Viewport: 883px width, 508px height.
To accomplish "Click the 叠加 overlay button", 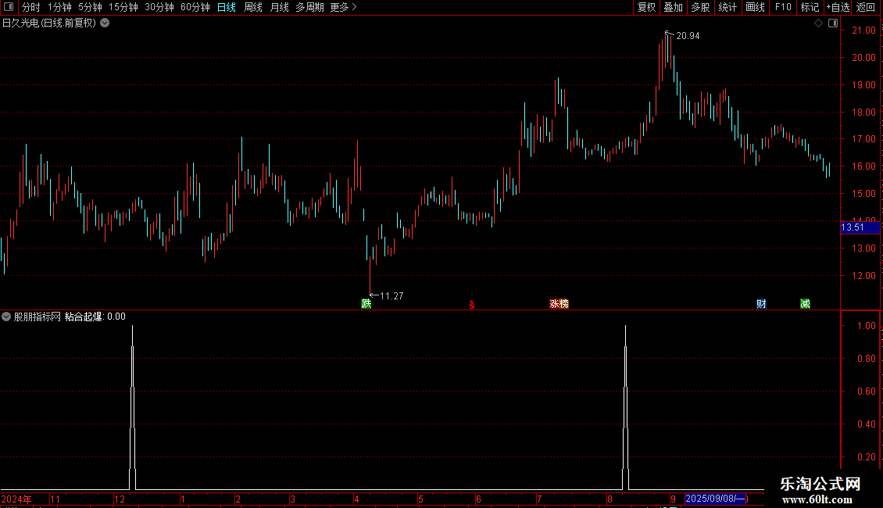I will pyautogui.click(x=674, y=7).
